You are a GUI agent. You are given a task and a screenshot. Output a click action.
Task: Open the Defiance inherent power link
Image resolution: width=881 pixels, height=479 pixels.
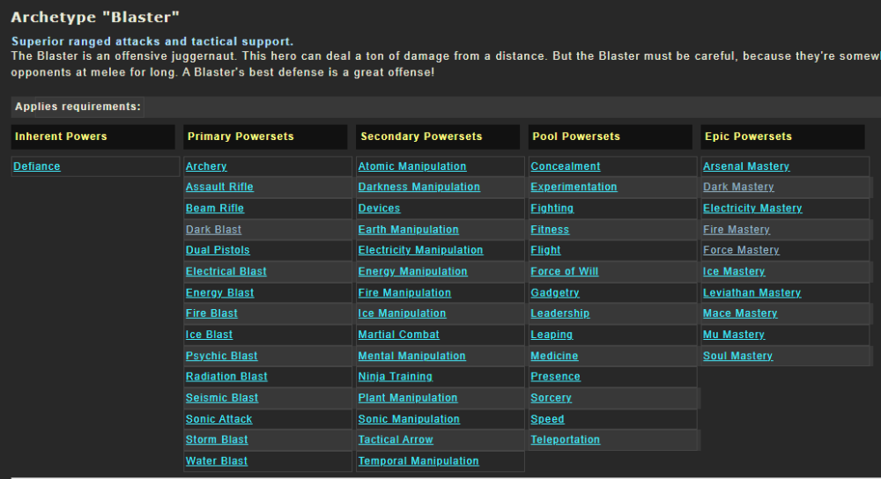(x=37, y=166)
